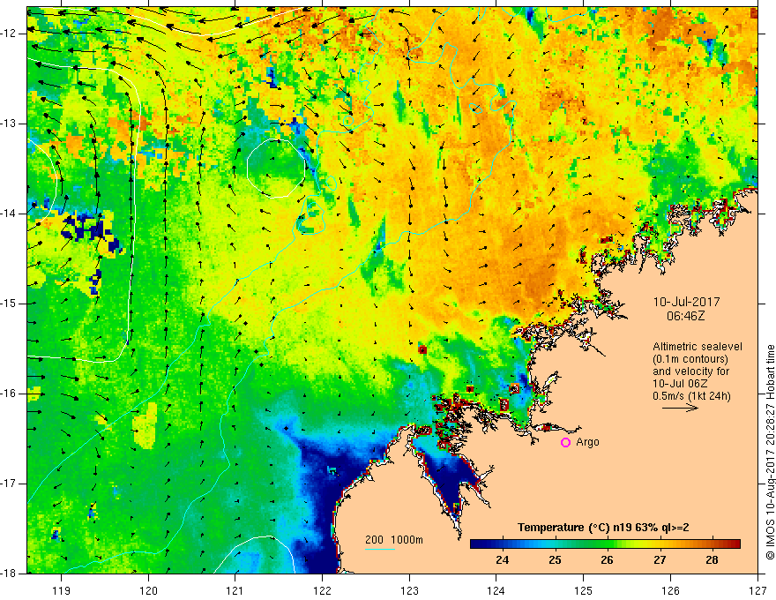Click longitude axis label '122'
Image resolution: width=776 pixels, height=600 pixels.
(322, 590)
